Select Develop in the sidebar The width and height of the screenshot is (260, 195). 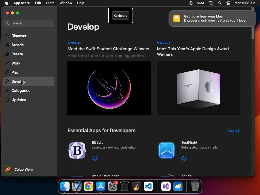(x=28, y=82)
